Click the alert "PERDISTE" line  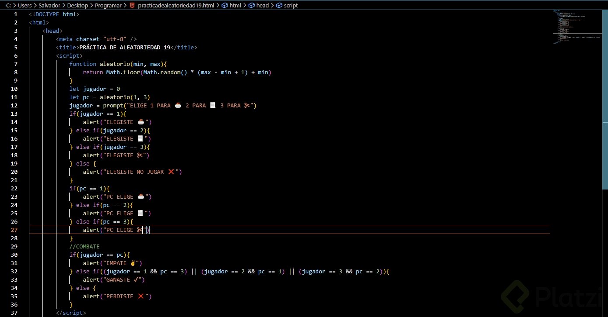click(117, 296)
